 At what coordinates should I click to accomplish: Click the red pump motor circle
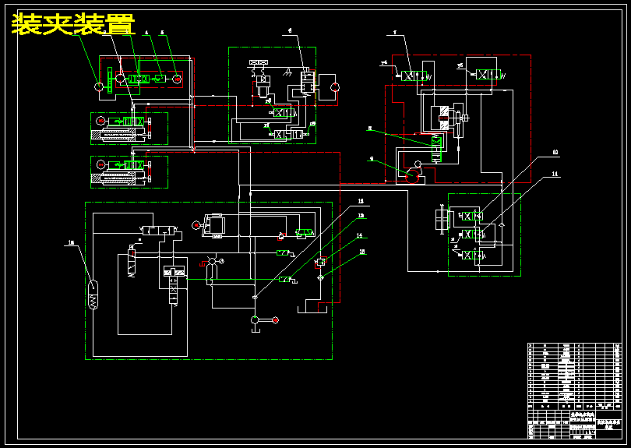[x=275, y=320]
